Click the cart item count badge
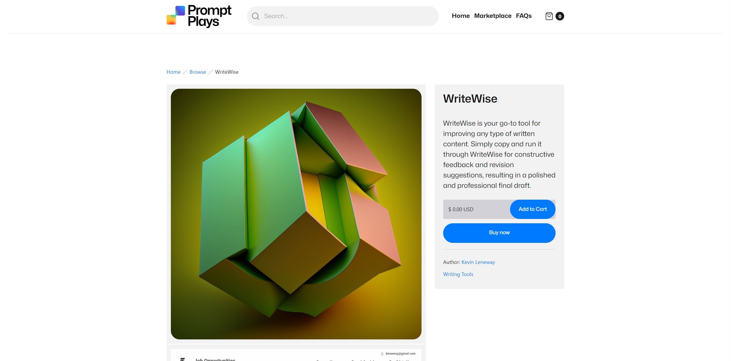The image size is (731, 361). (x=560, y=16)
